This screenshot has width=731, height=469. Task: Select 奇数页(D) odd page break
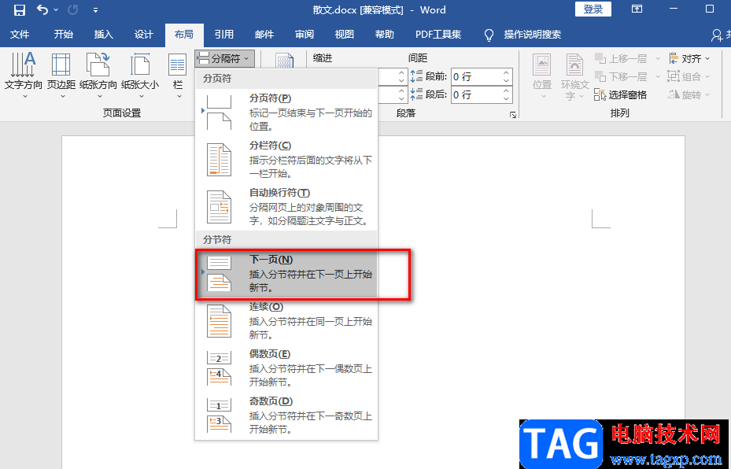click(x=286, y=415)
